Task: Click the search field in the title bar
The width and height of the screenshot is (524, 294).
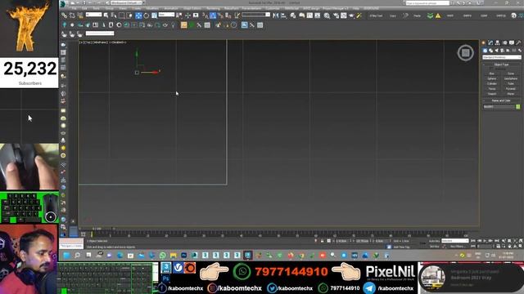Action: click(x=427, y=3)
